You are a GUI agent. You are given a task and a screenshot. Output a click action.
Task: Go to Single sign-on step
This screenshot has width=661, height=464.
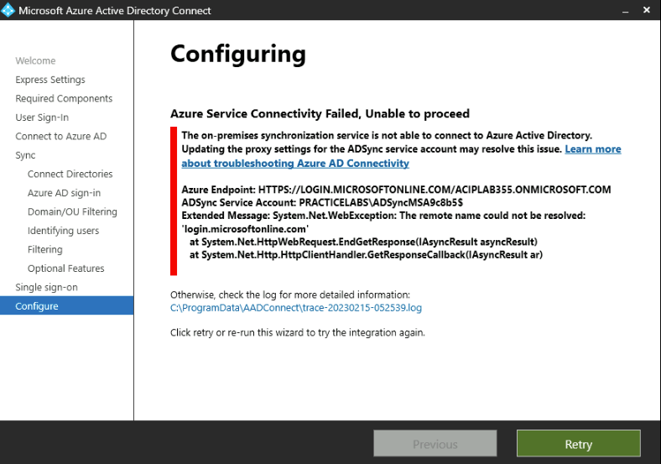point(46,288)
